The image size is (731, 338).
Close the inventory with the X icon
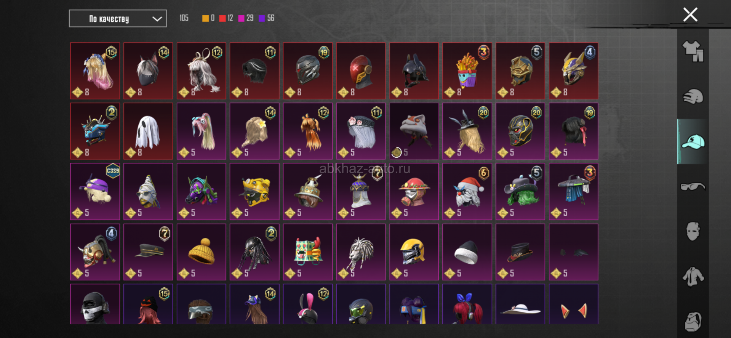[x=690, y=15]
